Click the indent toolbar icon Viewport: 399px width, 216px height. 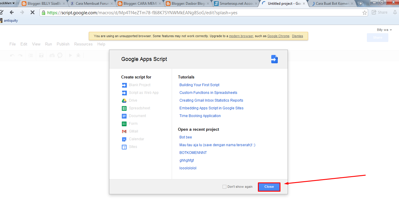pyautogui.click(x=31, y=55)
